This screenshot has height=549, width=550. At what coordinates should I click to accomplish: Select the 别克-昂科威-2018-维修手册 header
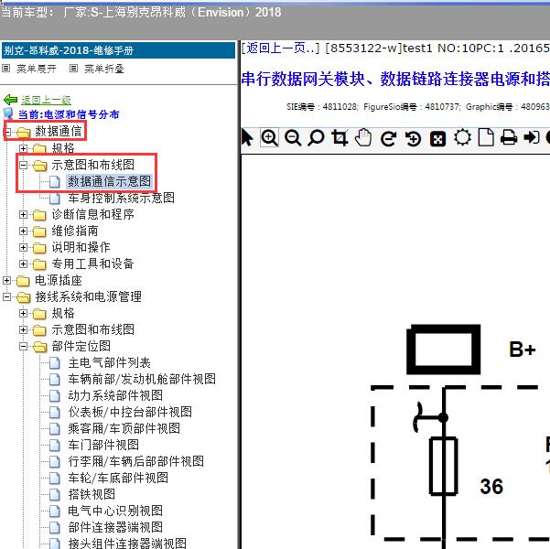point(118,50)
